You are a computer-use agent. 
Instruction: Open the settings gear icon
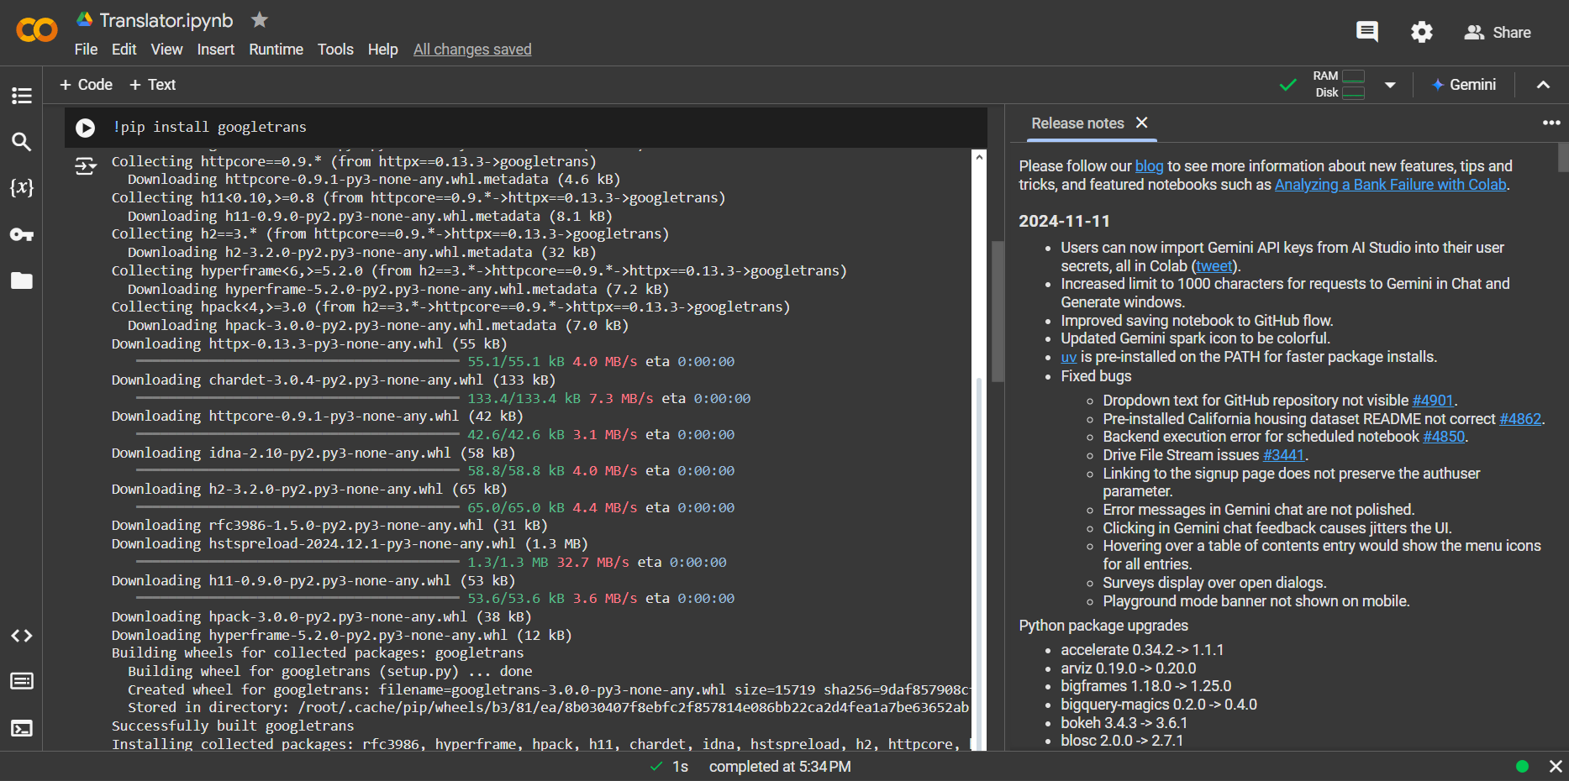[x=1421, y=33]
